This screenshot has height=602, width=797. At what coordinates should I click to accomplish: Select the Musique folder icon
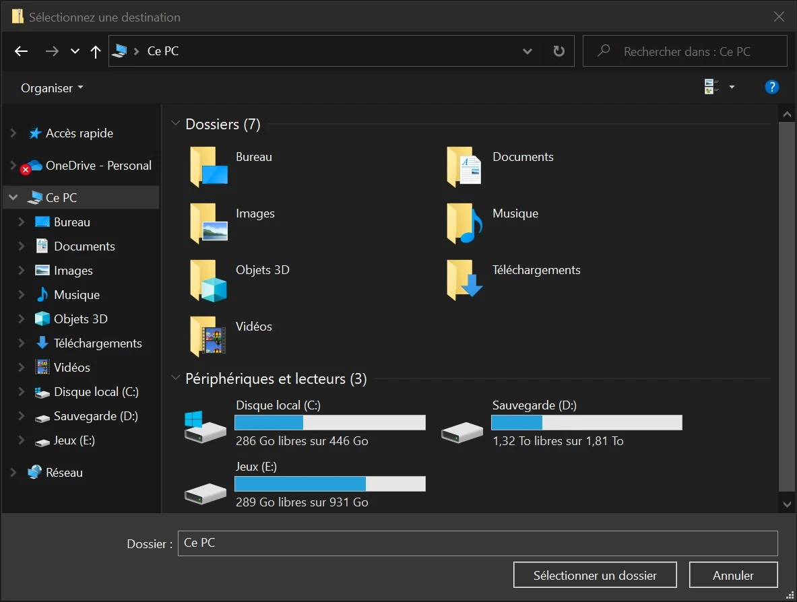[x=464, y=223]
